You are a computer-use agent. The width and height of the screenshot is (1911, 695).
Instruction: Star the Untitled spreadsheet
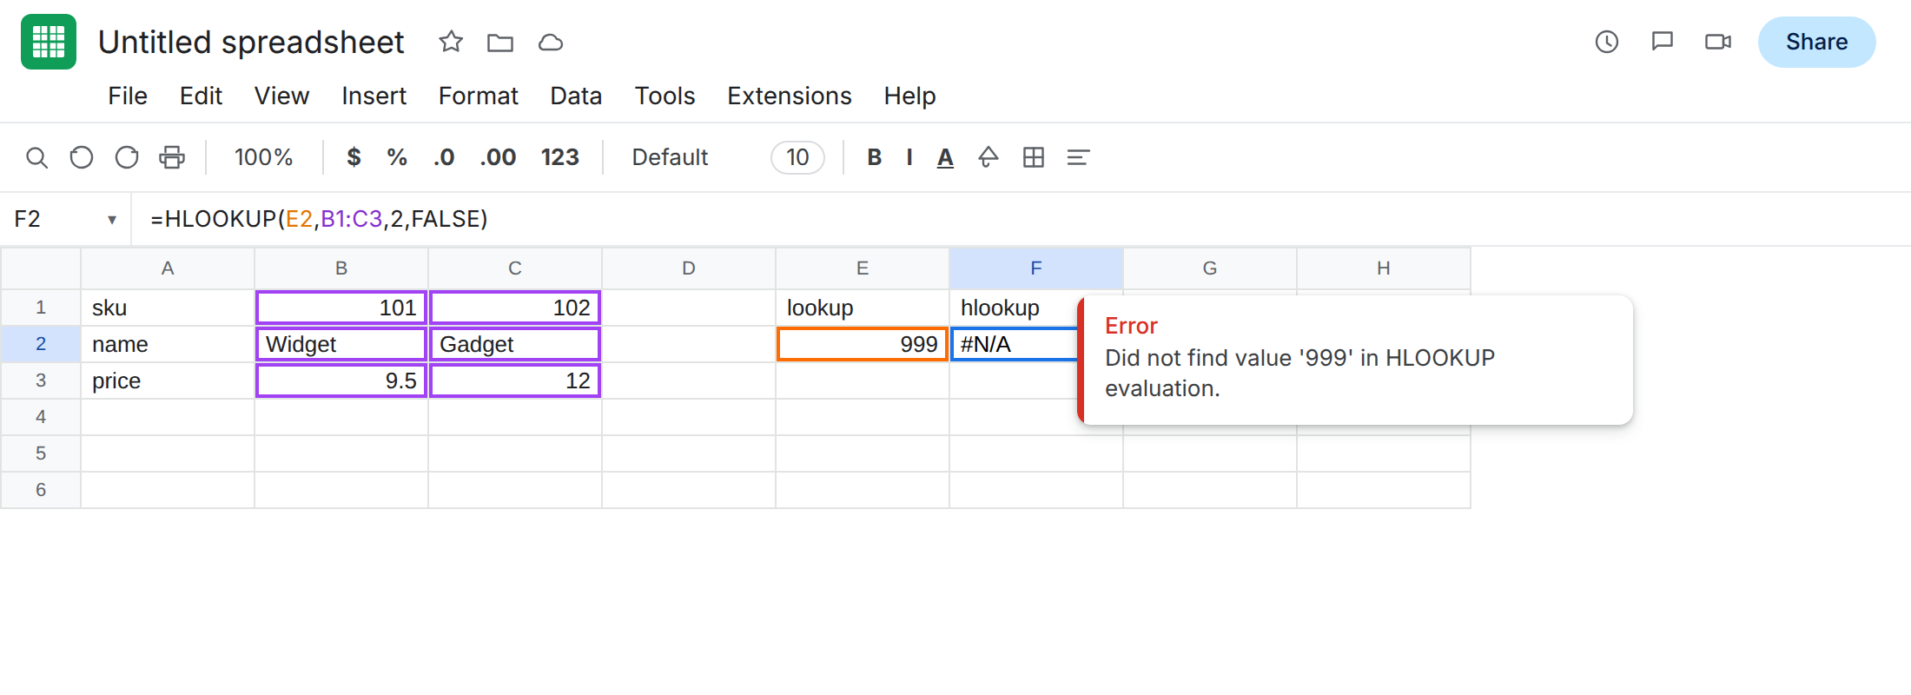coord(451,42)
